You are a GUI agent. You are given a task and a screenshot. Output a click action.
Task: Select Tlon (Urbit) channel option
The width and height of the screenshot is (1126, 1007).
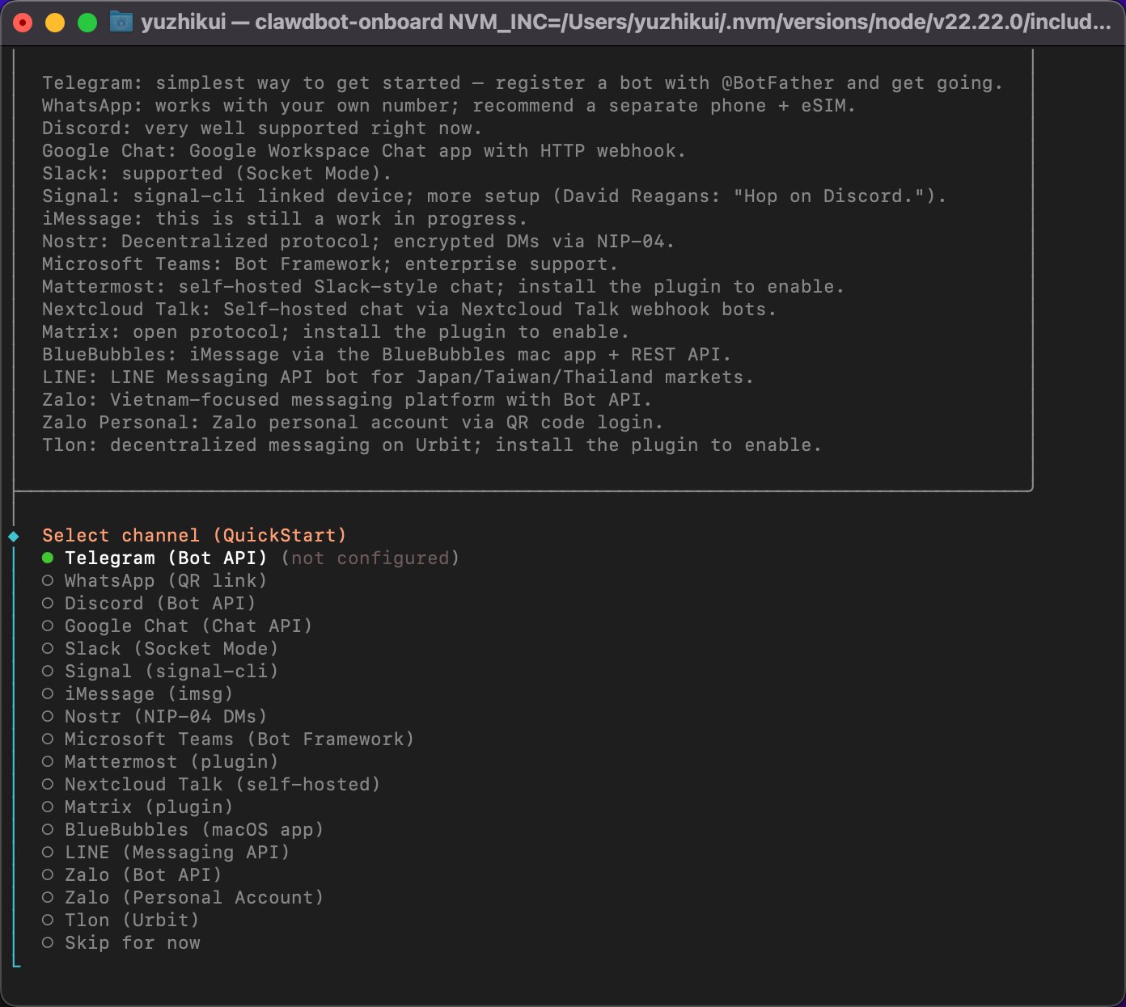pyautogui.click(x=121, y=921)
